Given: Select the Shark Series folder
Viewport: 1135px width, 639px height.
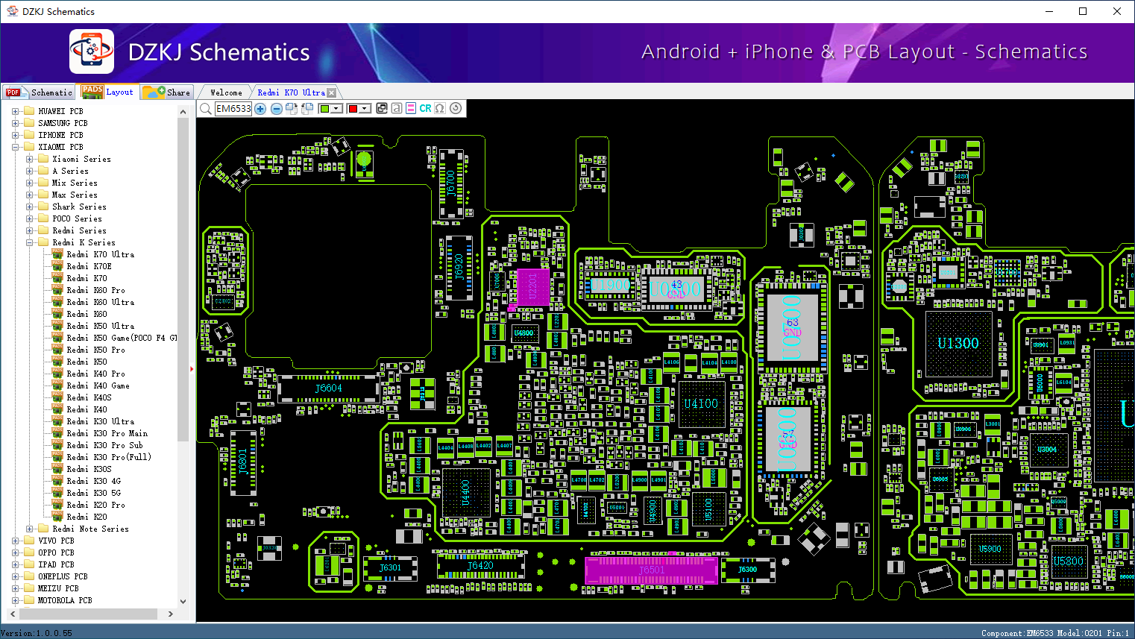Looking at the screenshot, I should (79, 207).
